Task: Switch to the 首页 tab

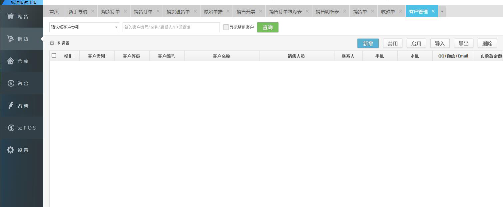Action: (54, 12)
